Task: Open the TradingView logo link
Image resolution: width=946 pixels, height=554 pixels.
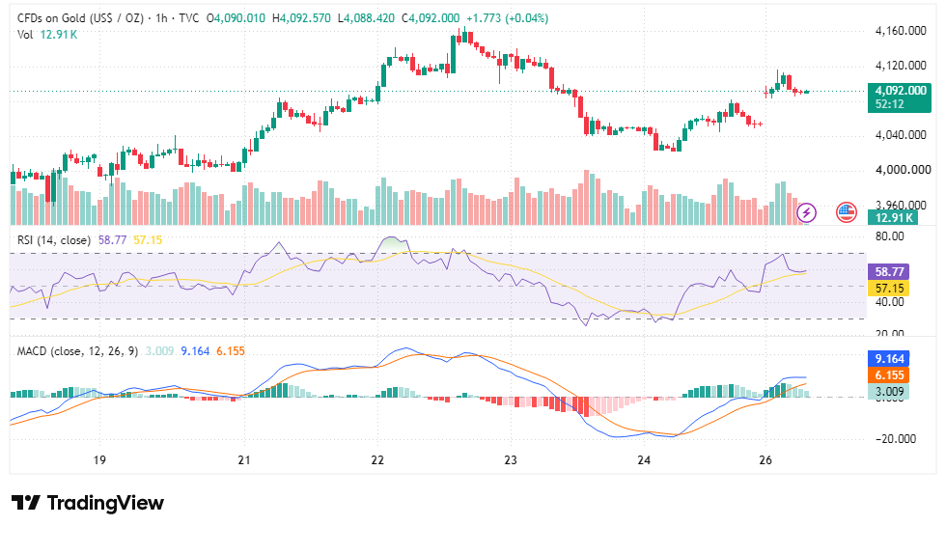Action: [x=88, y=503]
